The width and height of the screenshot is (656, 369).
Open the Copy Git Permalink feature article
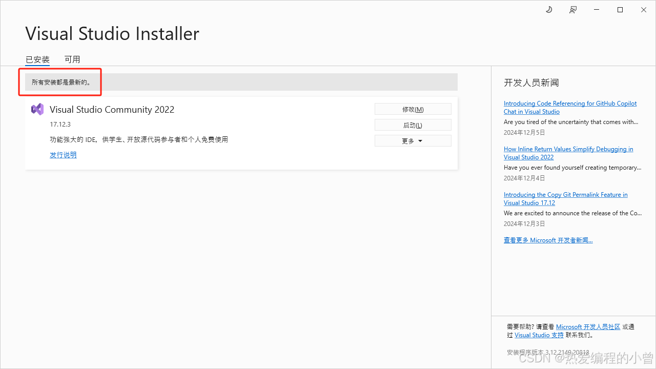point(565,198)
